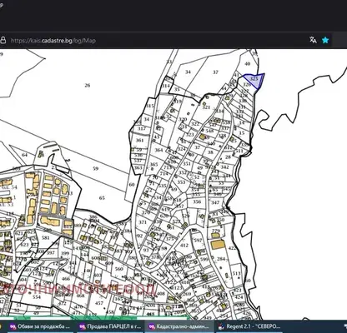Select the highlighted blue parcel 325
The image size is (347, 333).
[x=254, y=80]
